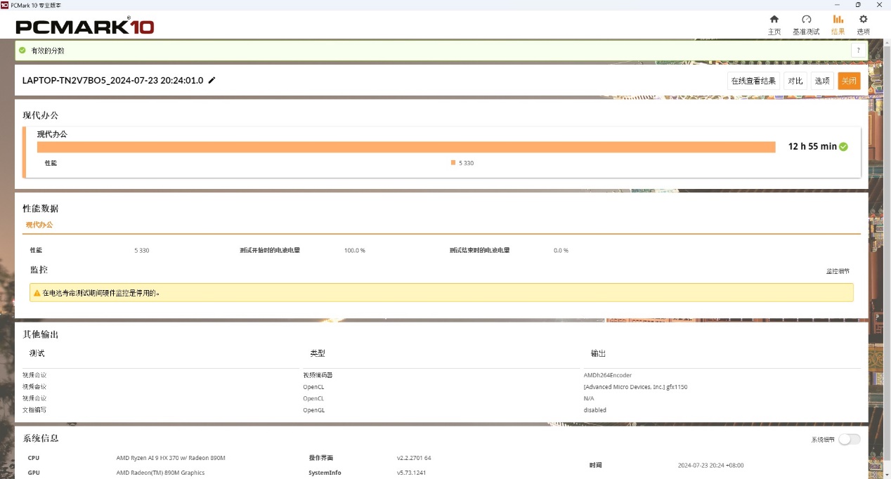
Task: Click the 5 330 performance value in 性能数据
Action: (x=142, y=250)
